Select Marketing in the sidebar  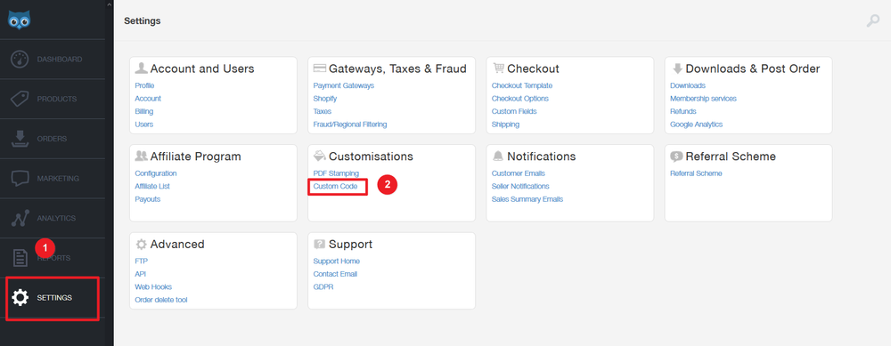point(58,178)
